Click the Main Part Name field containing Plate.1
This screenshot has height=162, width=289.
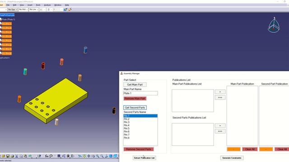140,93
